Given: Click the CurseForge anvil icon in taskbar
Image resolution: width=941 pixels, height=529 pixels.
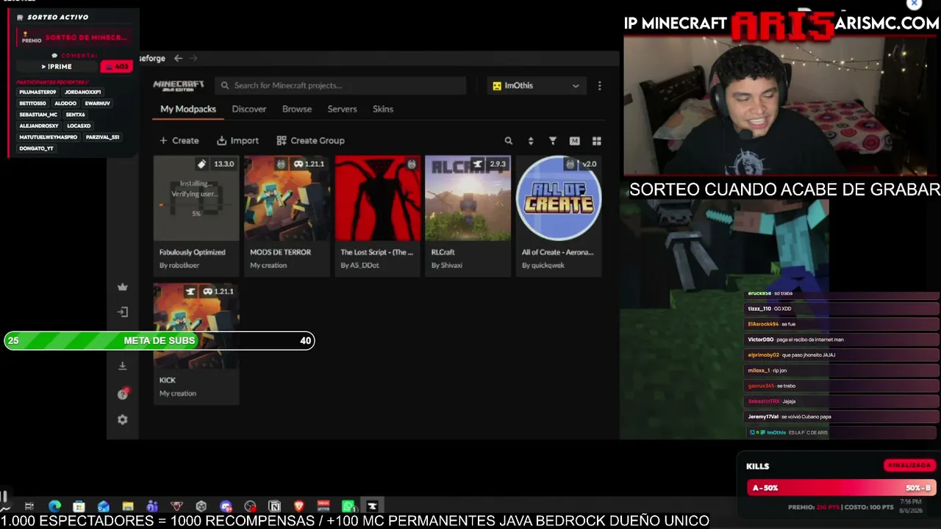Looking at the screenshot, I should (x=372, y=506).
